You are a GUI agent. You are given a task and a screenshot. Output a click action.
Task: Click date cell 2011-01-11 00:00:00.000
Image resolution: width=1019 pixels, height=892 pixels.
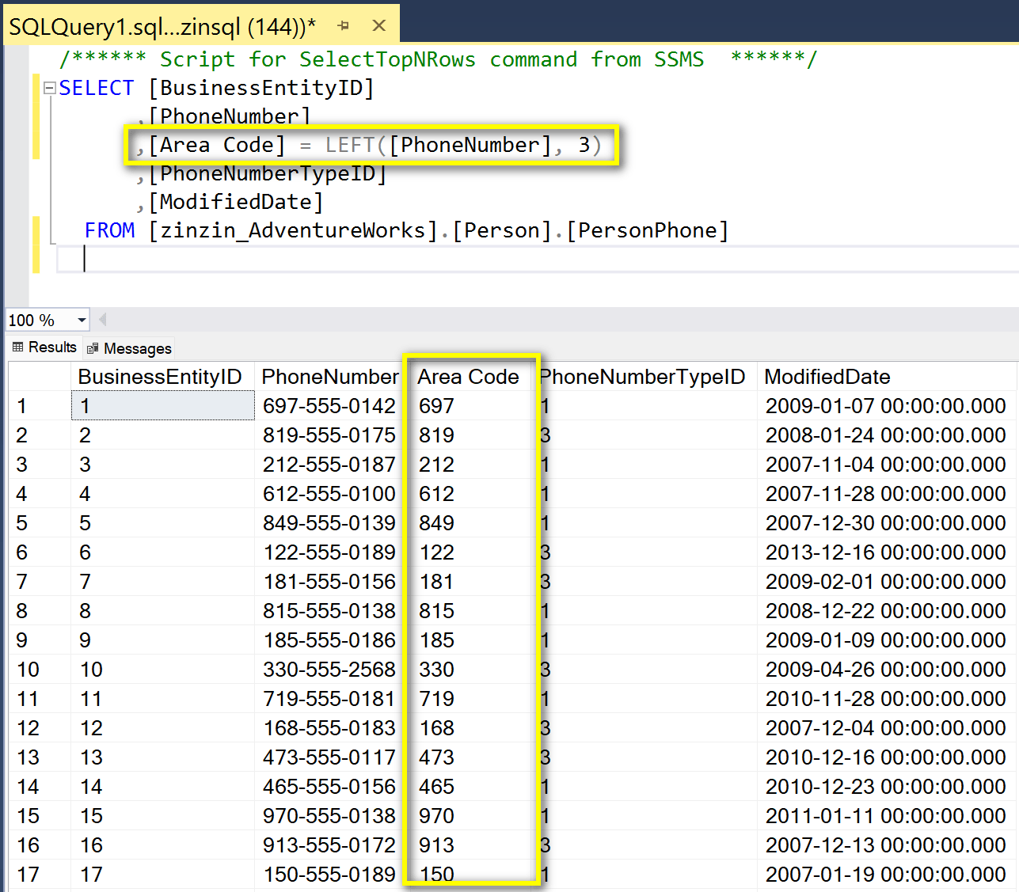pyautogui.click(x=886, y=816)
